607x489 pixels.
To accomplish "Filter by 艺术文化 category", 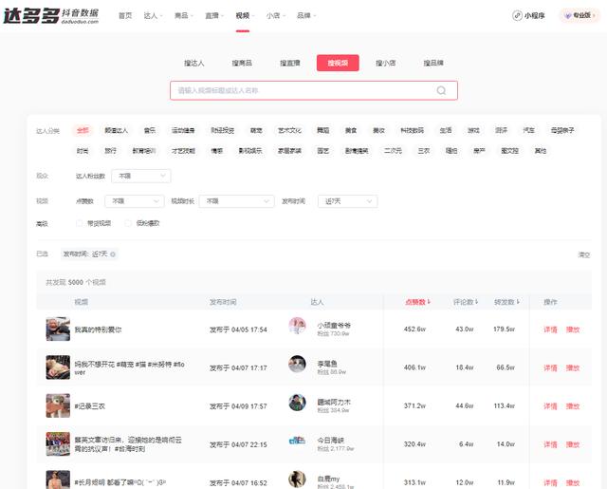I will (289, 130).
